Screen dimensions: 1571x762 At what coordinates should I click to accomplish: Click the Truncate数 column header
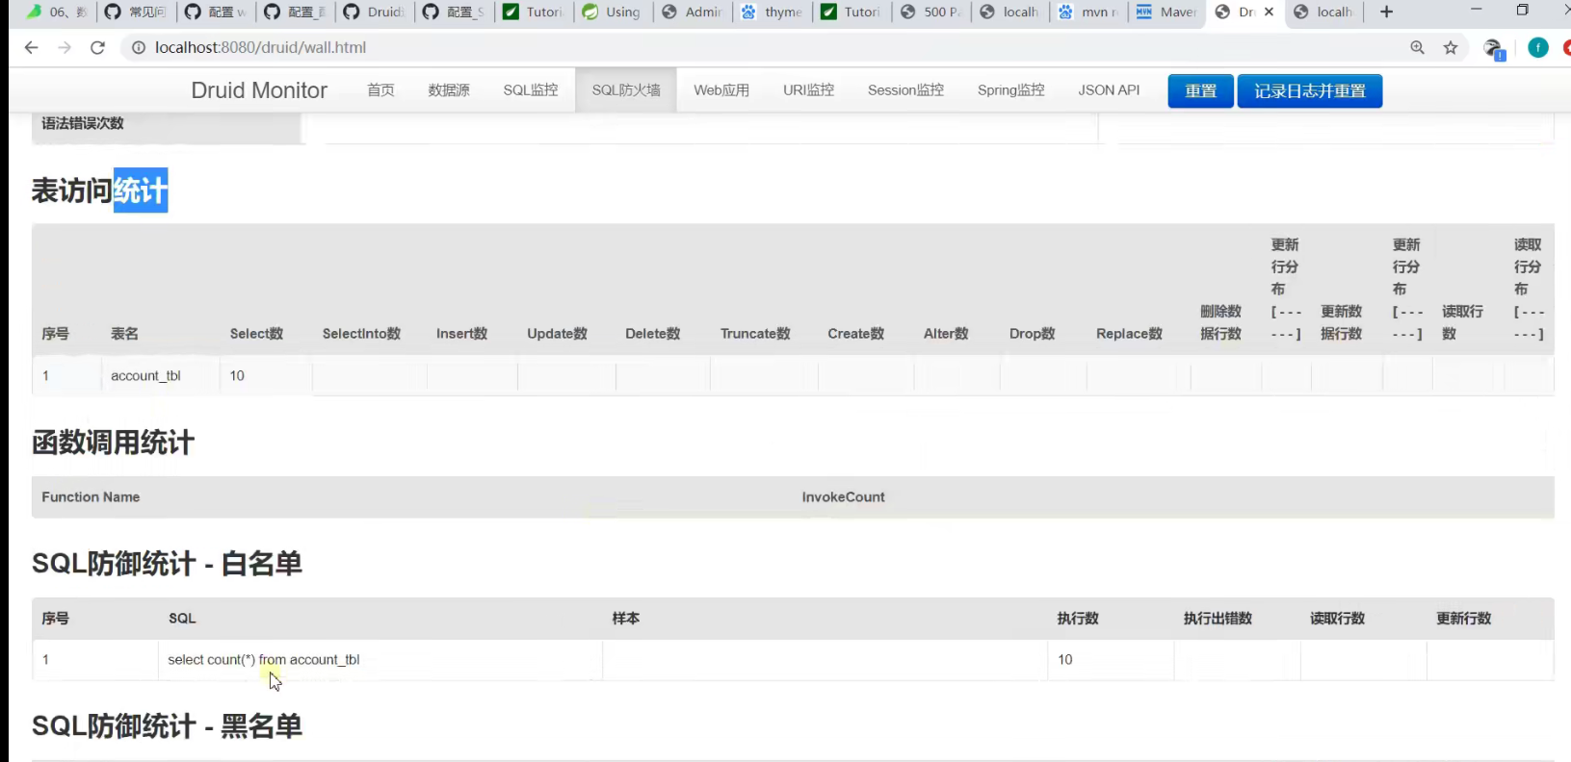755,334
